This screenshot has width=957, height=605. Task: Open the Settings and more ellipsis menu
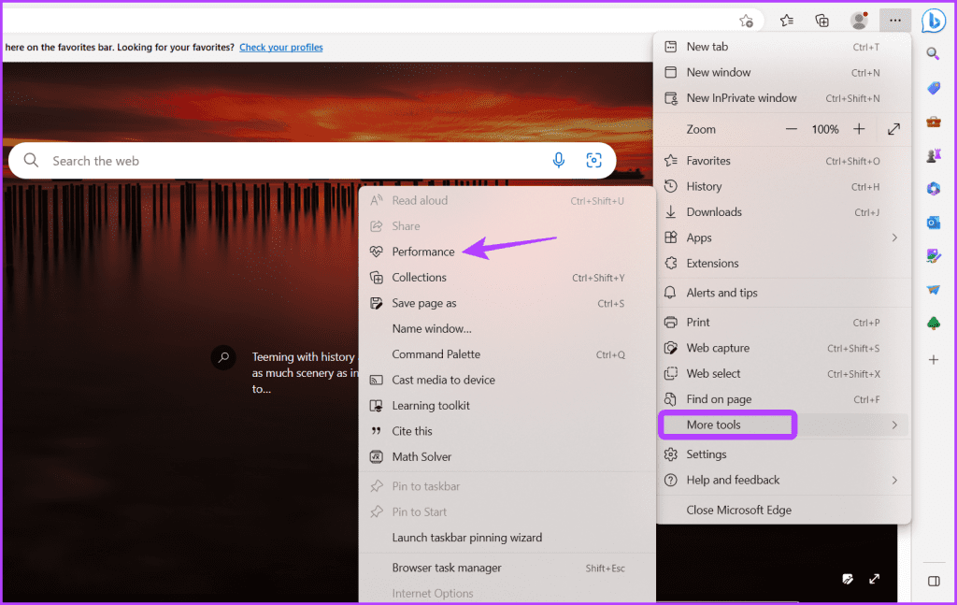[x=894, y=21]
